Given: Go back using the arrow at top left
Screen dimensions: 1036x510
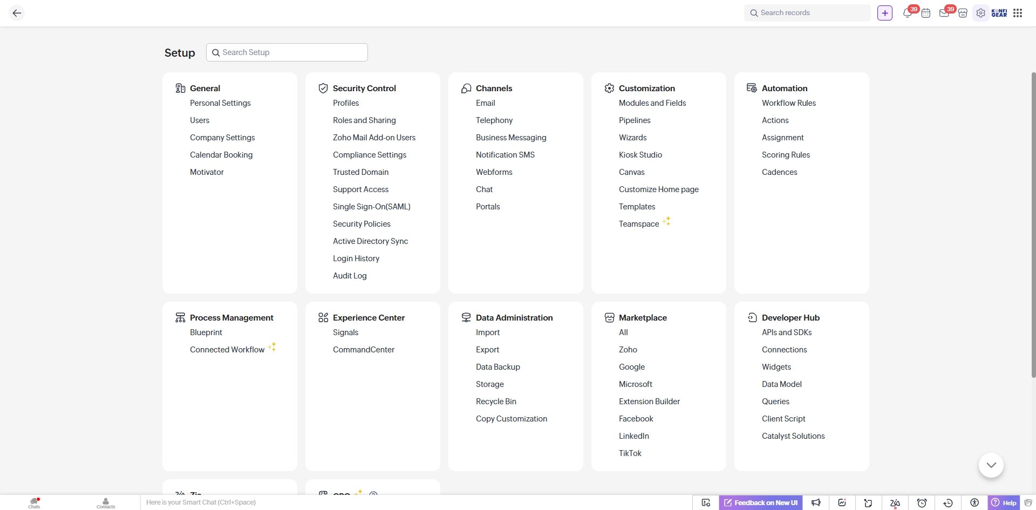Looking at the screenshot, I should tap(17, 13).
